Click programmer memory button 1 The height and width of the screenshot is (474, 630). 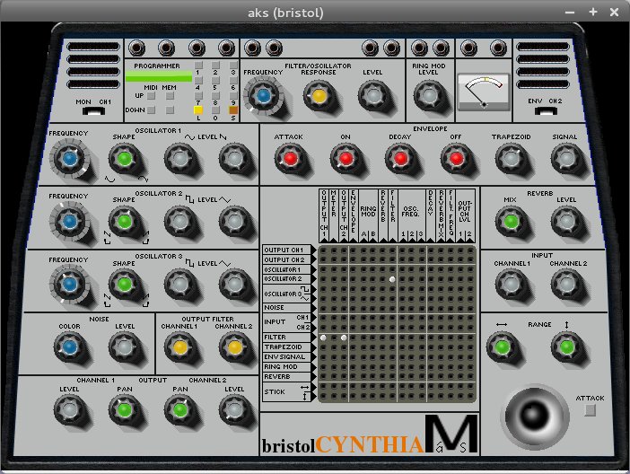[198, 65]
